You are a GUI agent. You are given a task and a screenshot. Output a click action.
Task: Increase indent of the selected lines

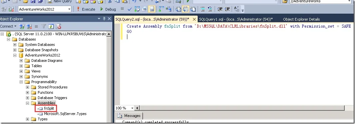coord(227,9)
